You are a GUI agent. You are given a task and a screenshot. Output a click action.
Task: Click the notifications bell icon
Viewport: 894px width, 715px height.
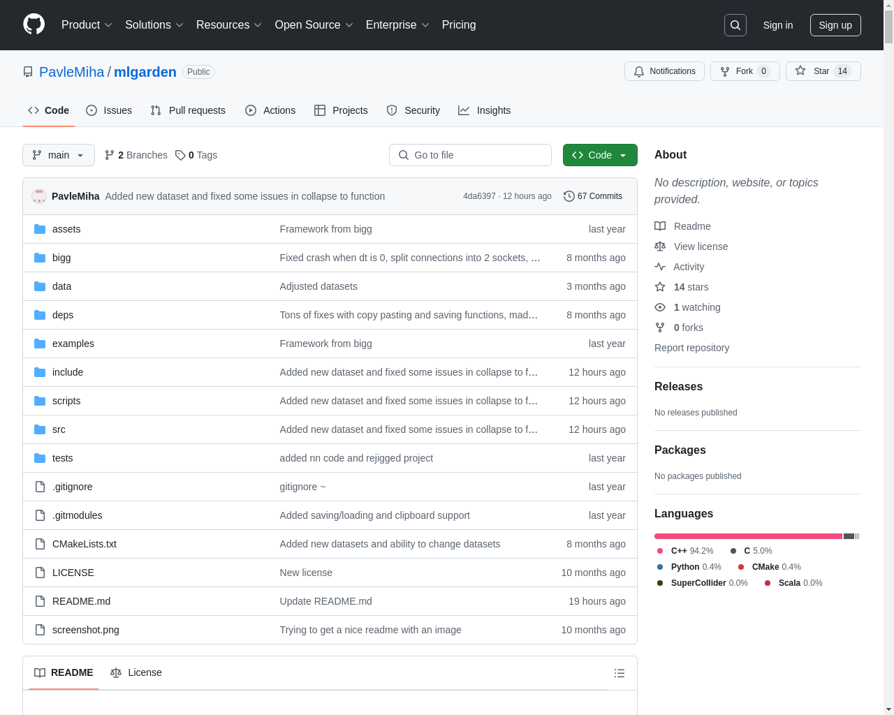(639, 71)
